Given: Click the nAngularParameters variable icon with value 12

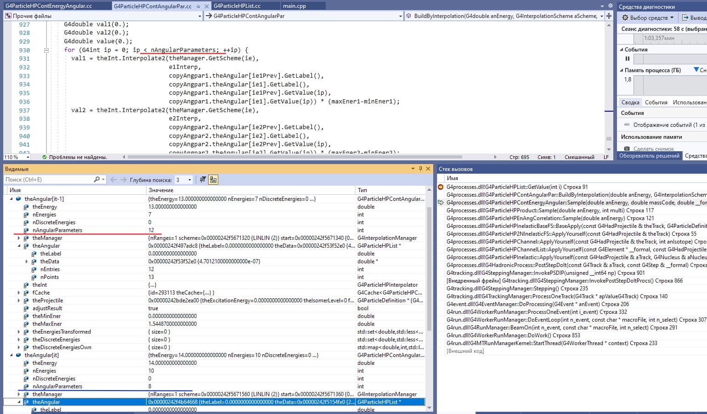Looking at the screenshot, I should [27, 230].
